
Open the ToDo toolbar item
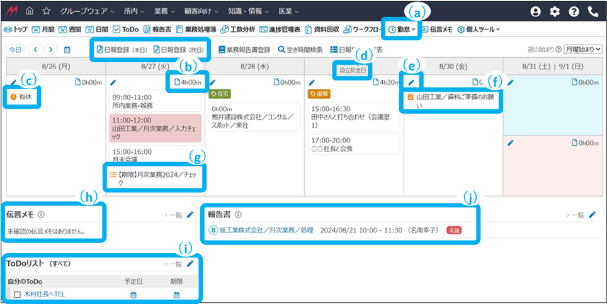click(x=125, y=30)
